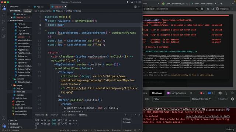Open editor more actions menu
This screenshot has width=236, height=132.
(x=139, y=7)
